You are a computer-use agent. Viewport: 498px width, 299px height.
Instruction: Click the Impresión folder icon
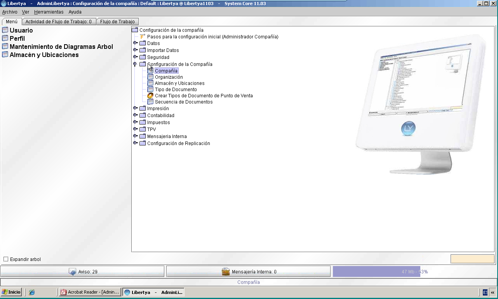coord(143,108)
